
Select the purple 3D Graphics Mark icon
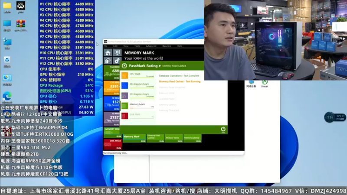(124, 95)
